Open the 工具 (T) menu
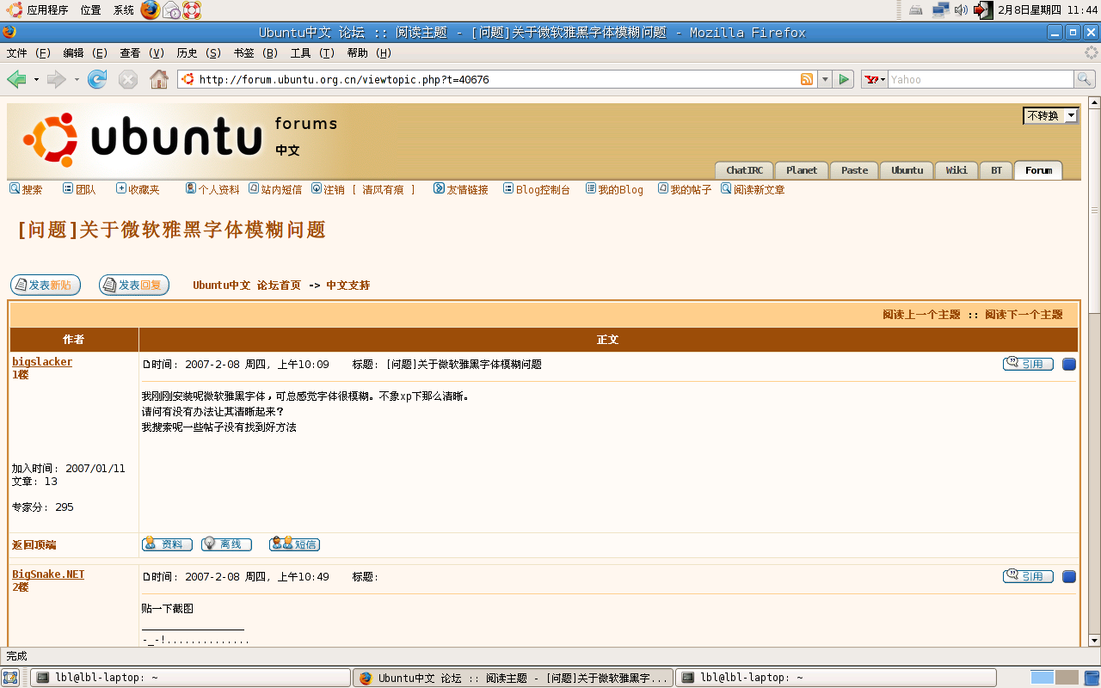Viewport: 1101px width, 688px height. click(312, 52)
